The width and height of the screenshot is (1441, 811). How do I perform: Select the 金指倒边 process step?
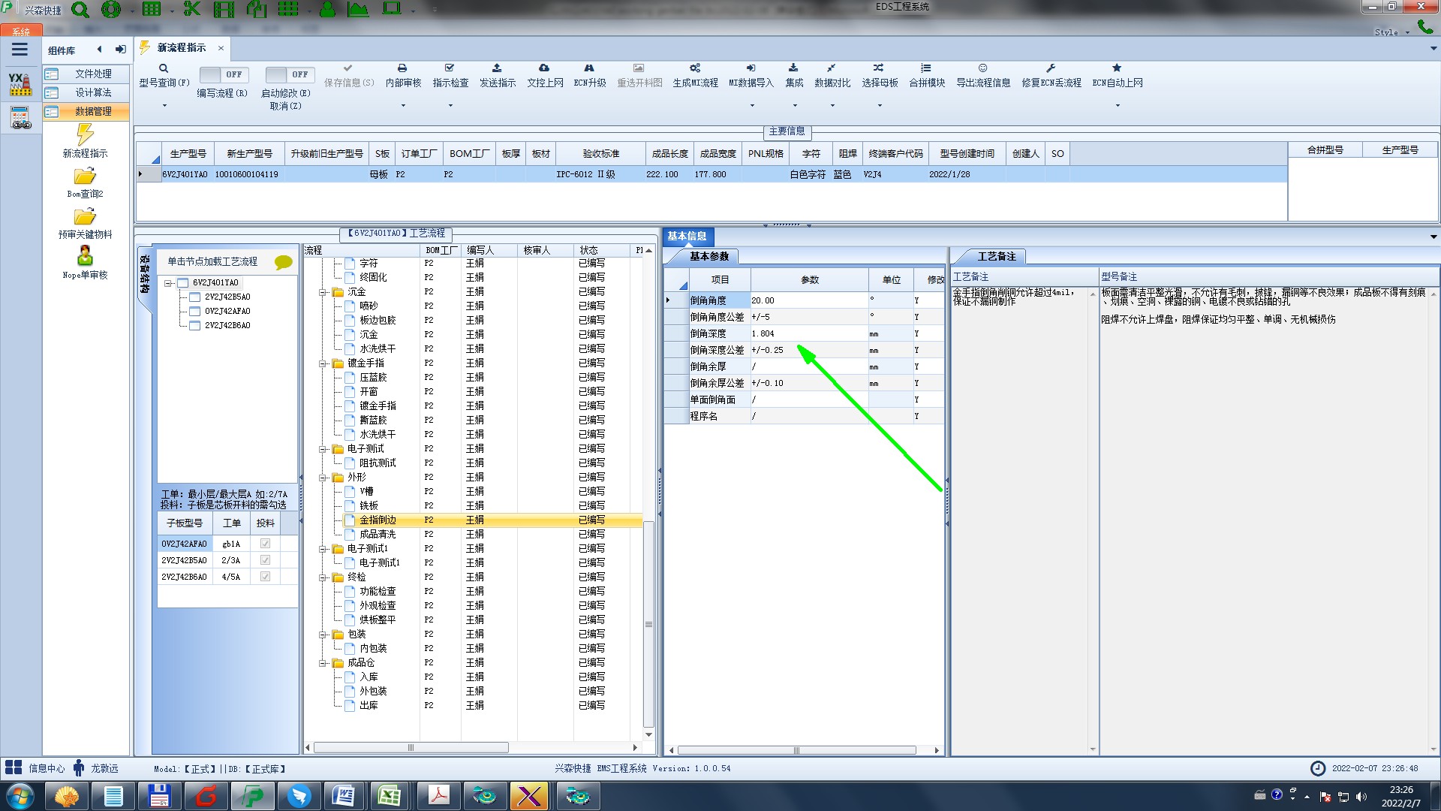tap(378, 520)
